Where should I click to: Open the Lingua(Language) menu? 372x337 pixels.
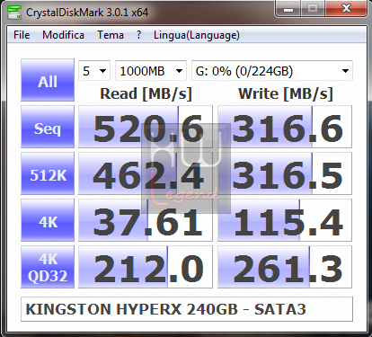tap(197, 35)
